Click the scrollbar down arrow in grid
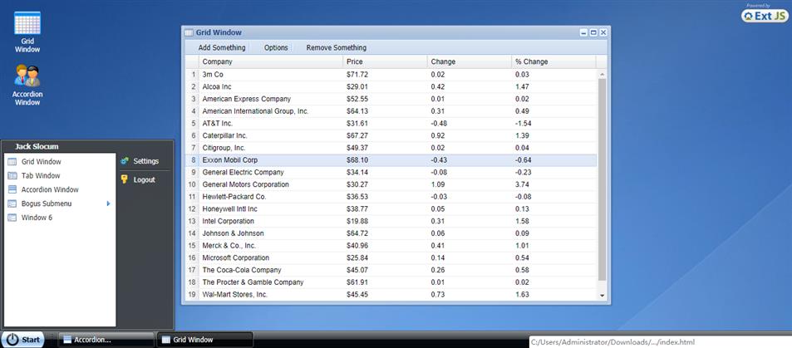This screenshot has width=792, height=348. 602,295
